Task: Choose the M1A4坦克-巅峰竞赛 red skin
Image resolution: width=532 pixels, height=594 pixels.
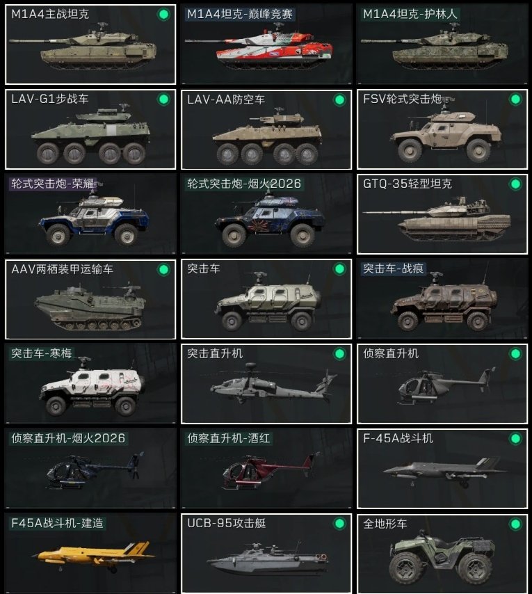Action: coord(266,45)
